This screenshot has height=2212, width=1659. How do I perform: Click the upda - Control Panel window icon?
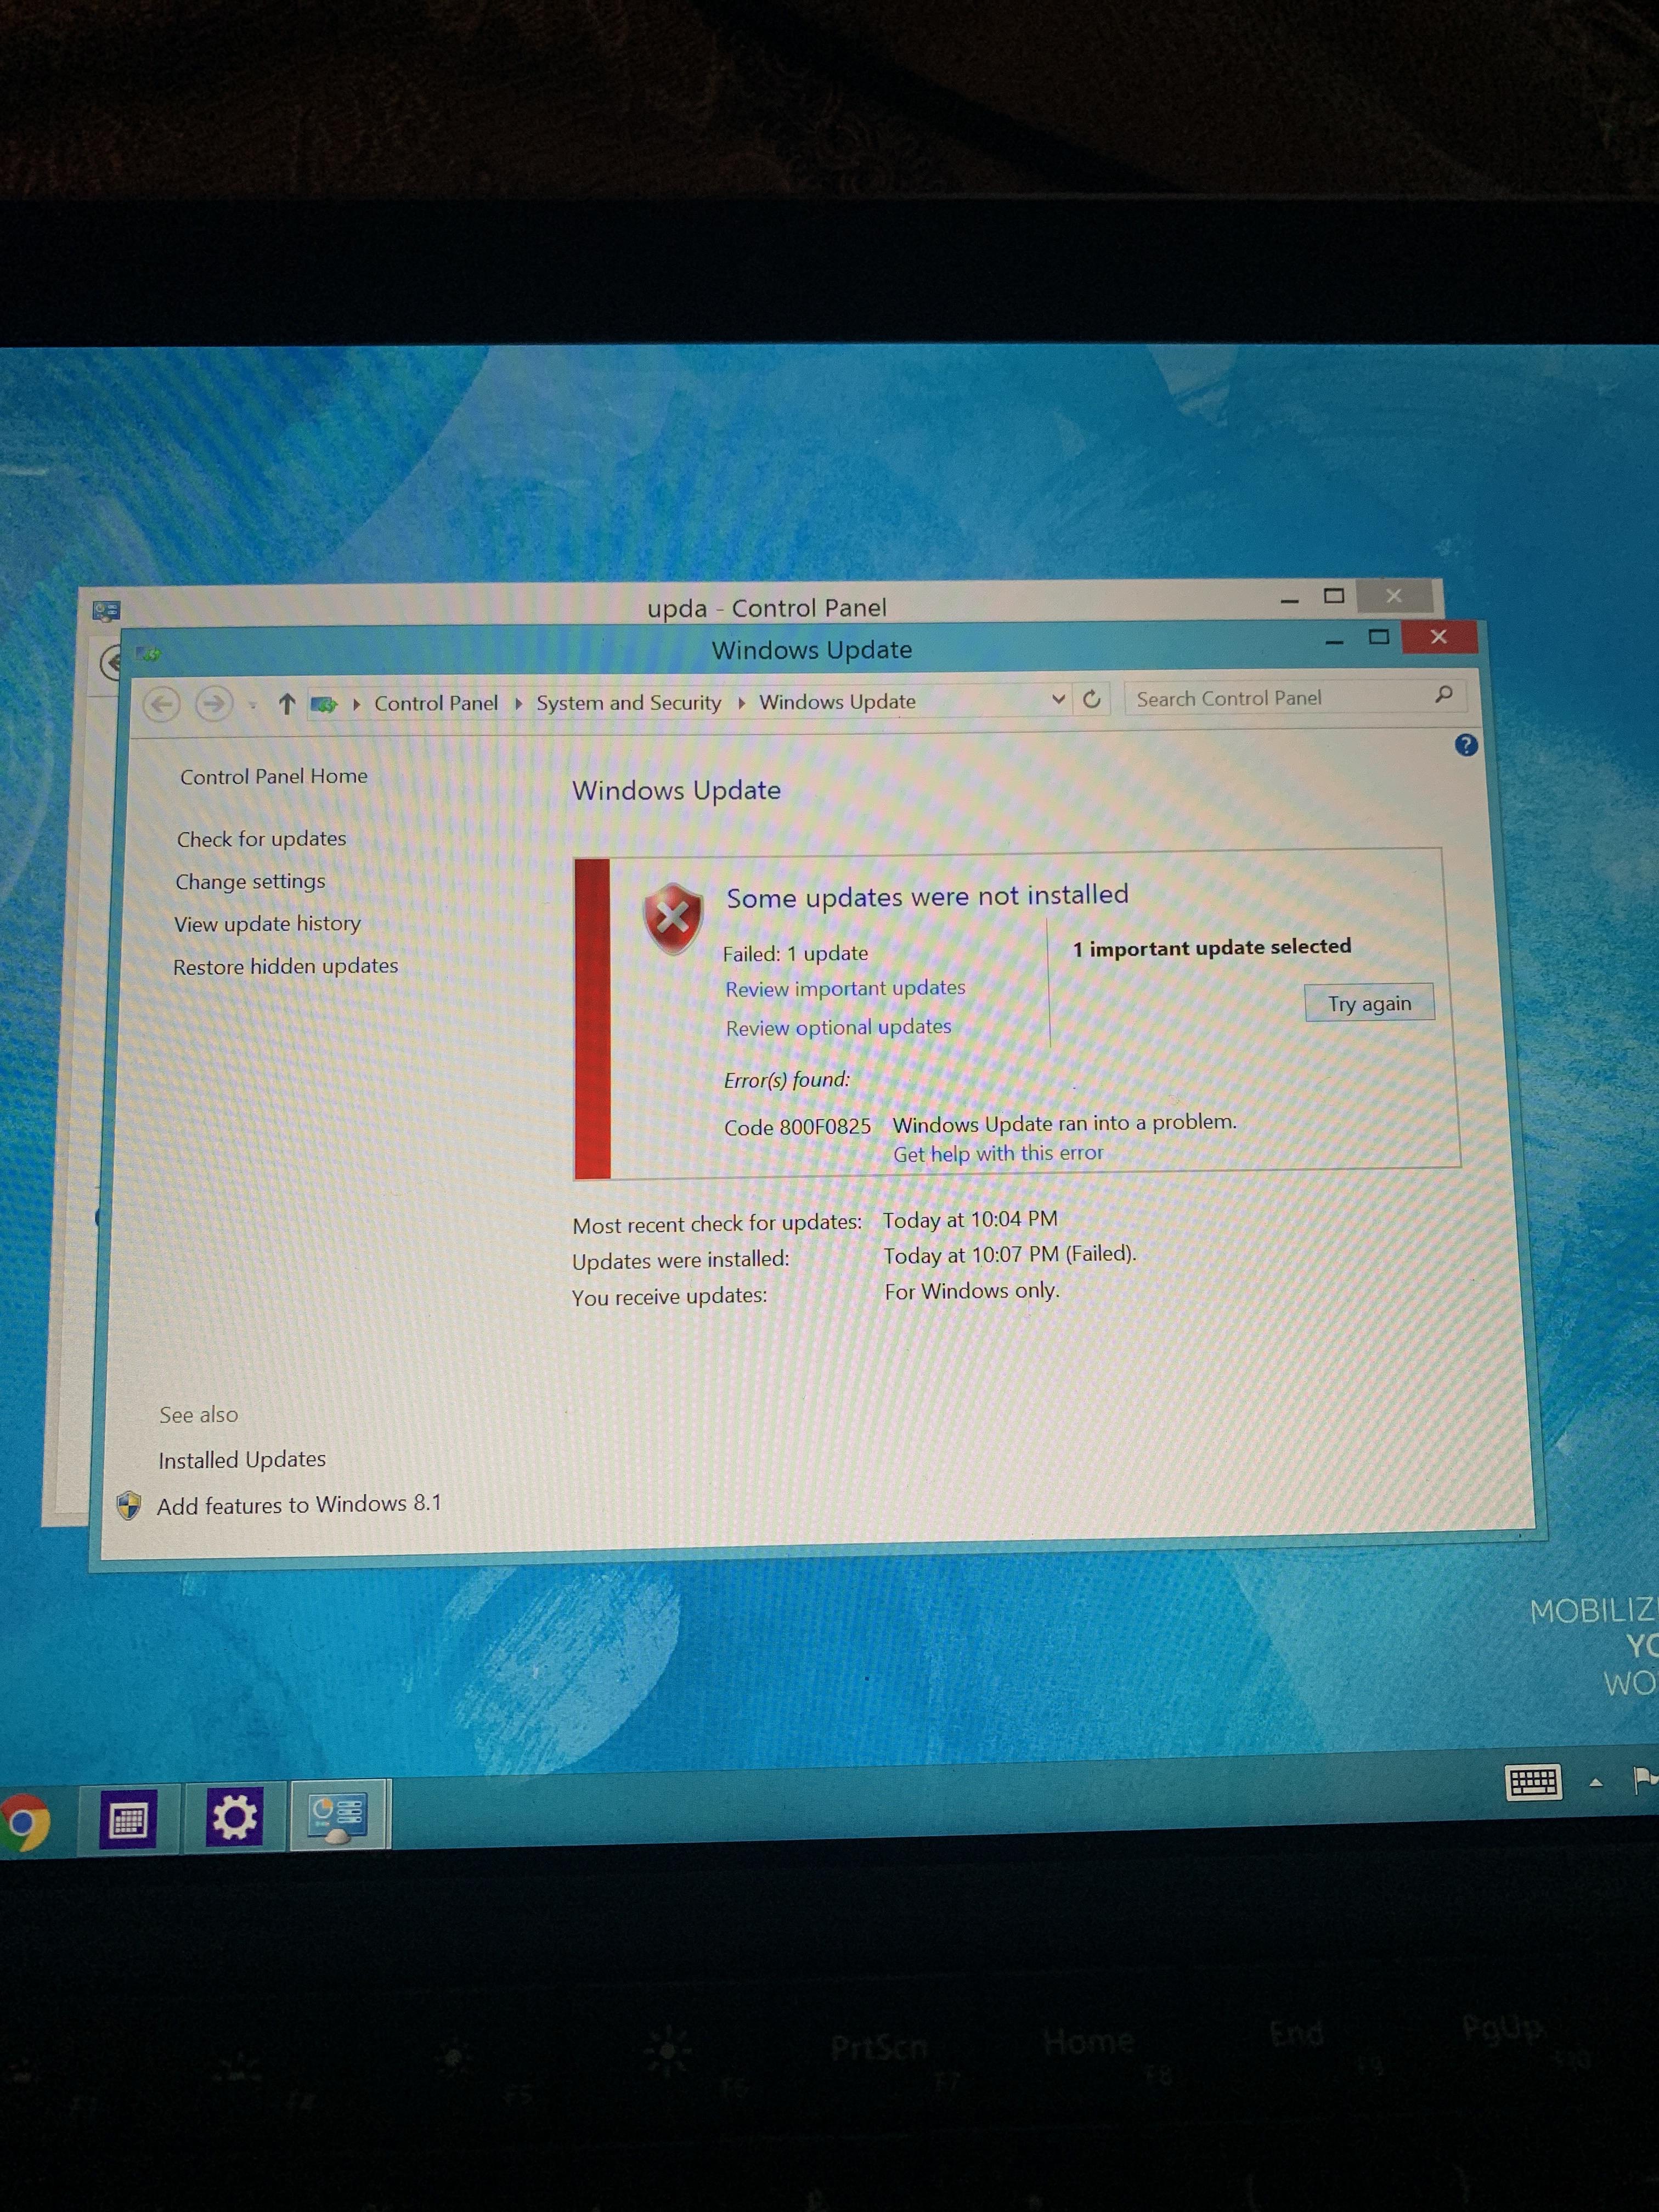(x=106, y=610)
